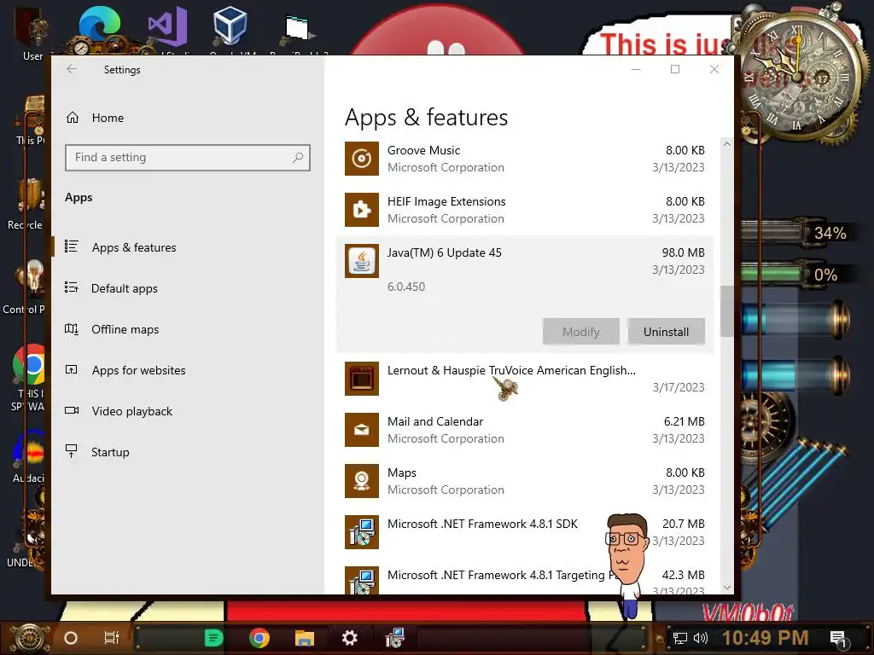Maximize the Settings window

675,69
